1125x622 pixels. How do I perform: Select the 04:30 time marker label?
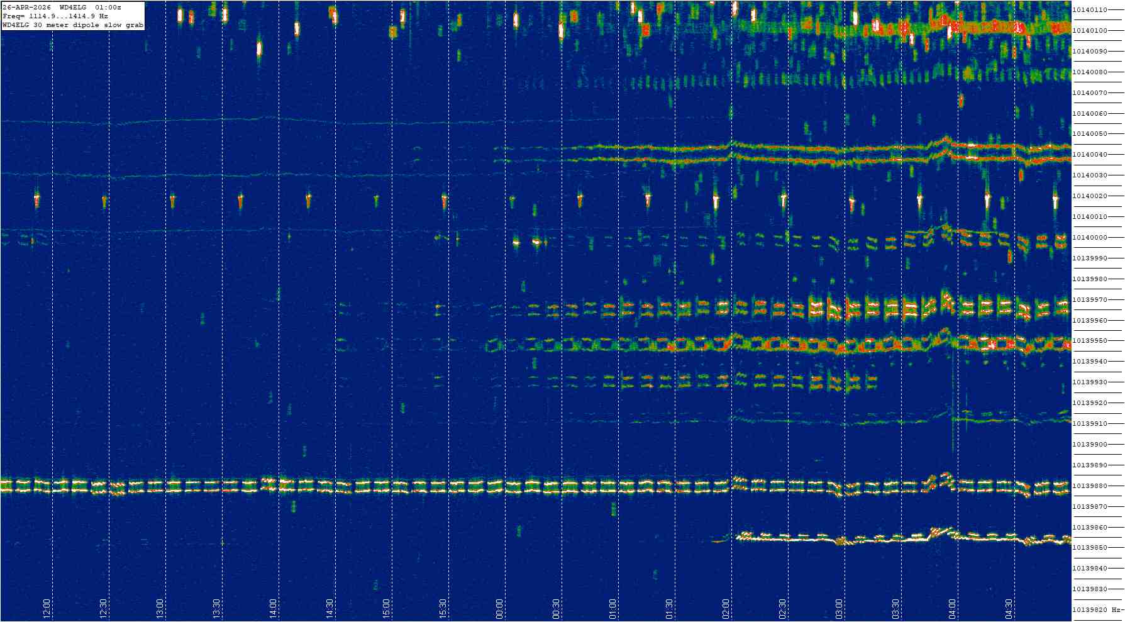(1009, 608)
